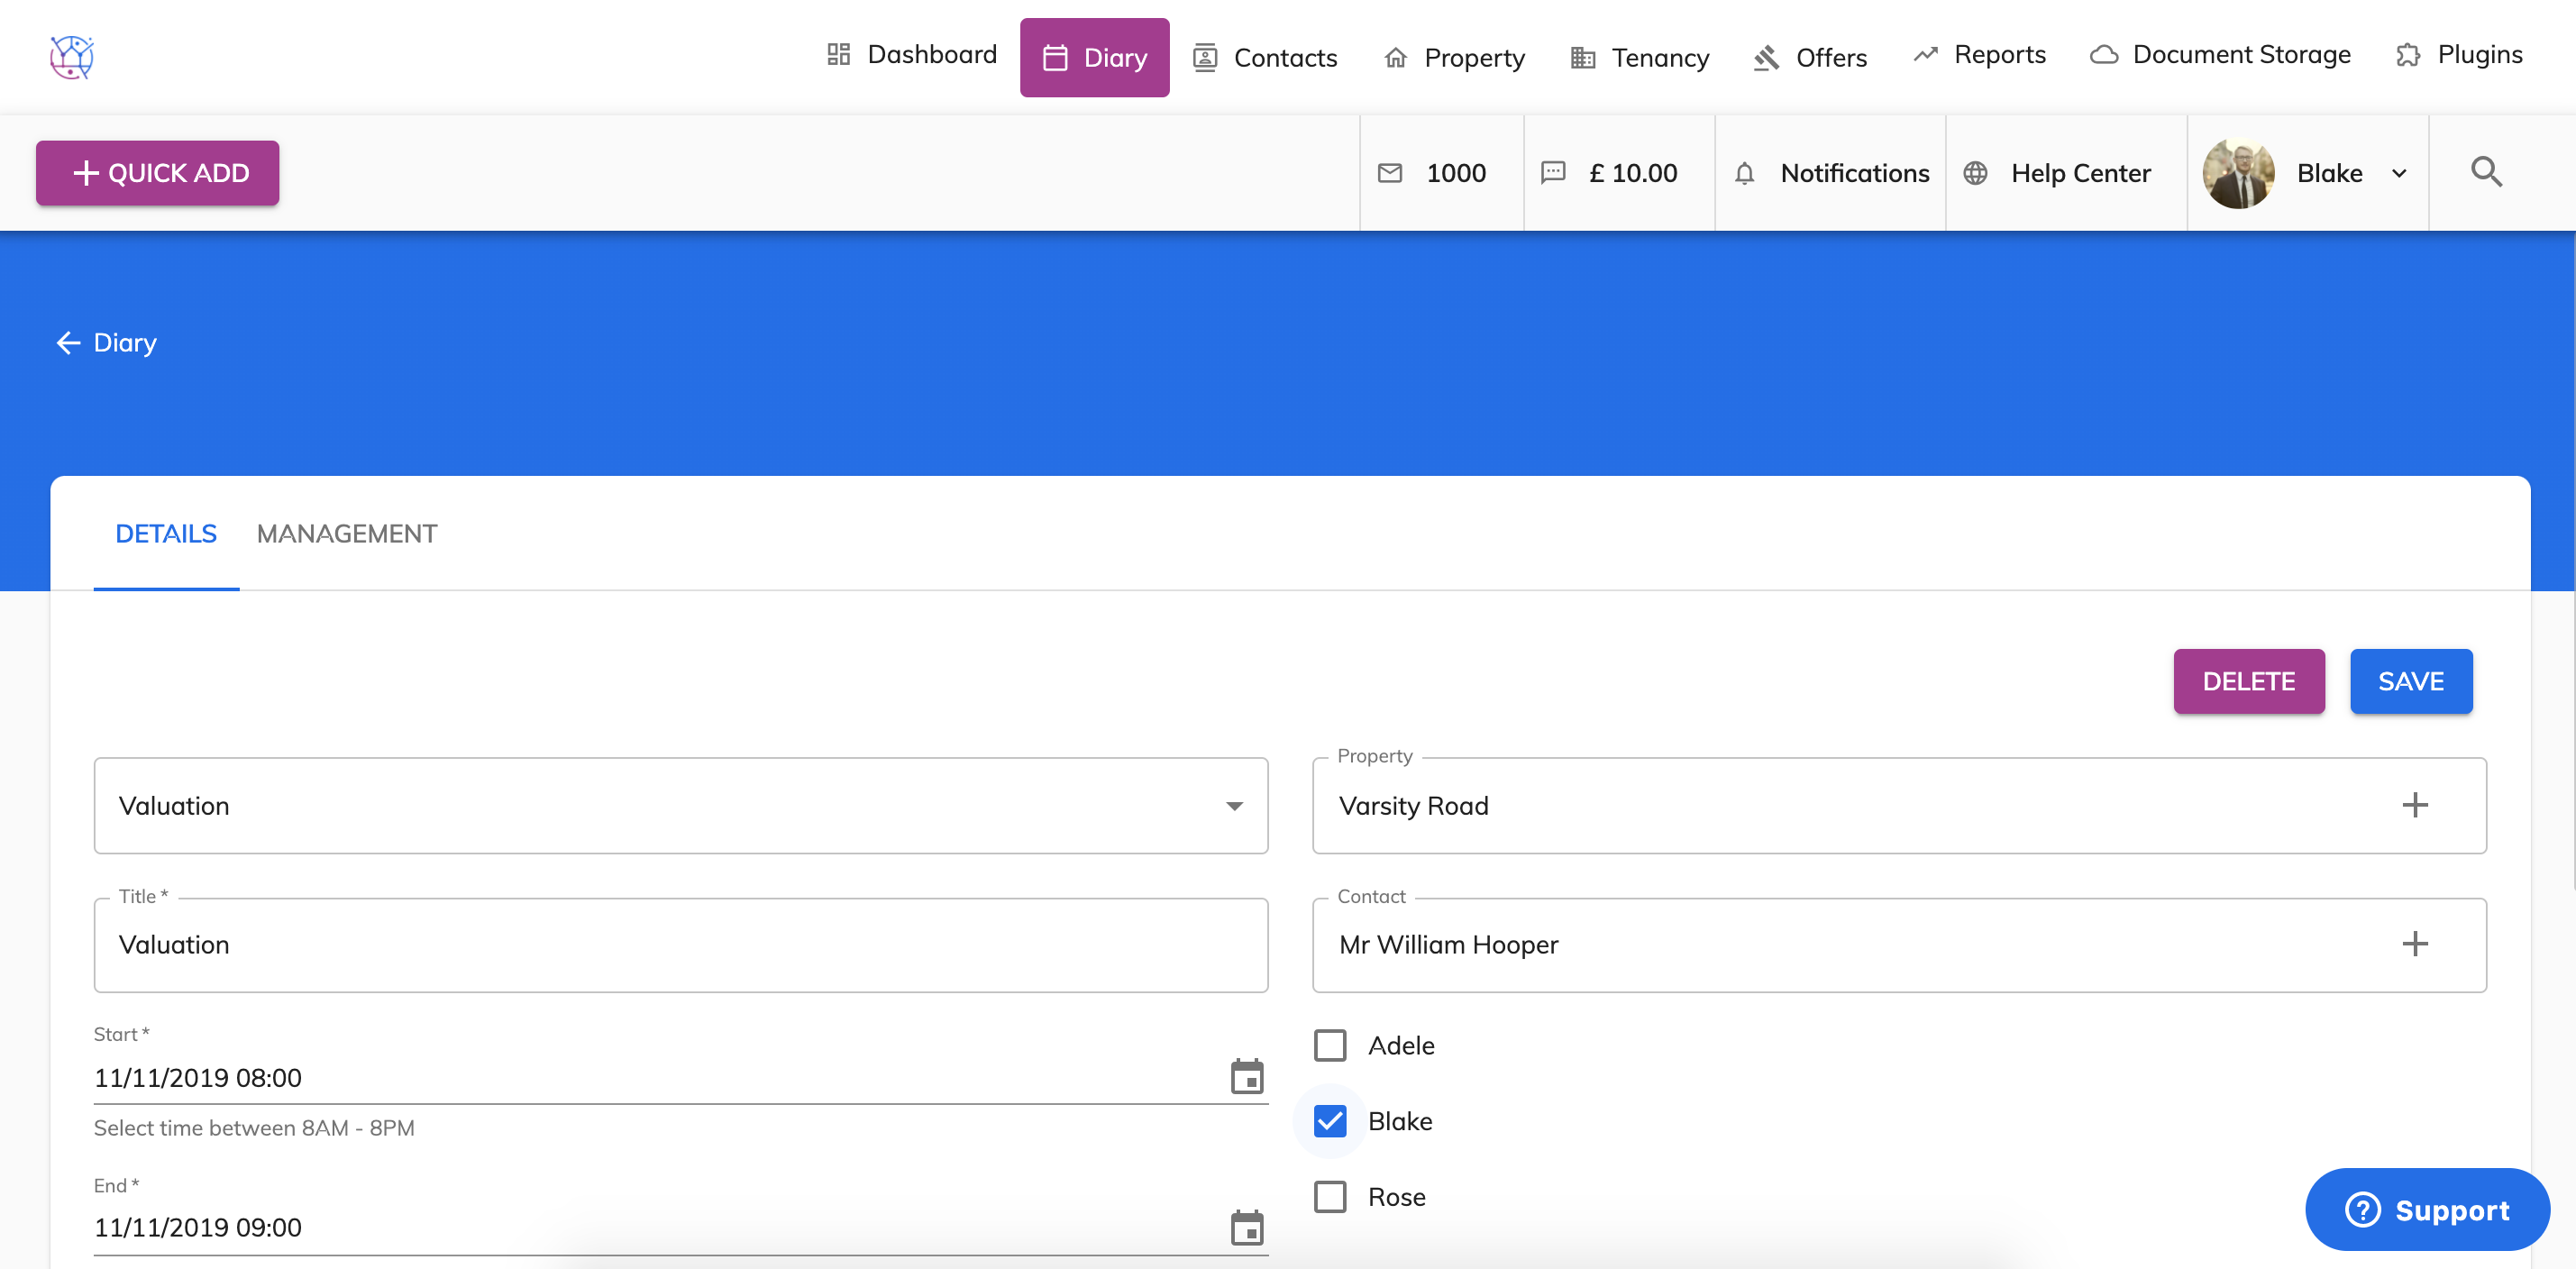
Task: Click the Title input field
Action: (x=680, y=945)
